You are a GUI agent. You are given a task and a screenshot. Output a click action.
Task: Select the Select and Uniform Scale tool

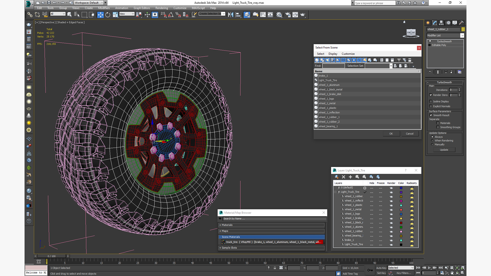pyautogui.click(x=115, y=15)
